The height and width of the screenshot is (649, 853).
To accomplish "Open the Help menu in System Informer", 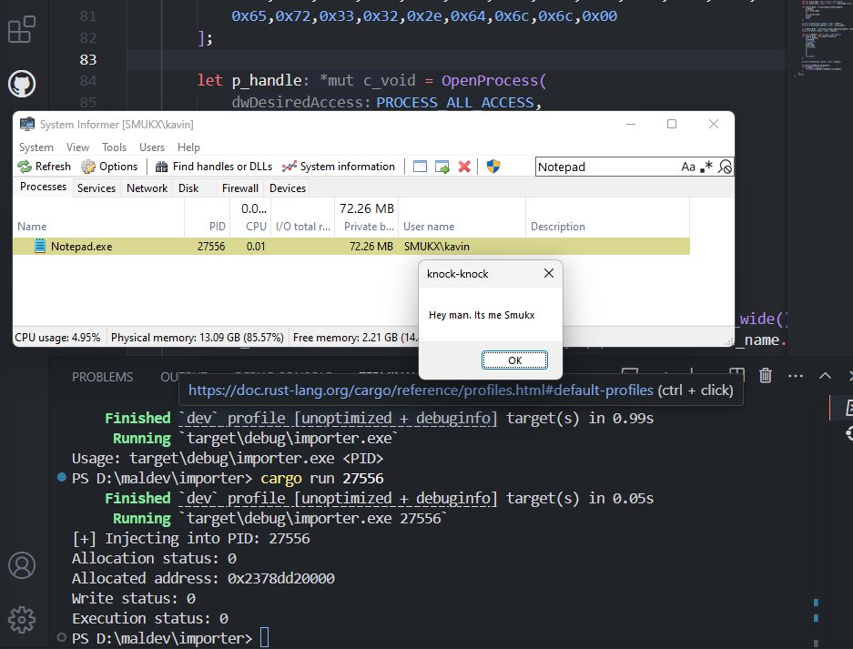I will (x=188, y=147).
